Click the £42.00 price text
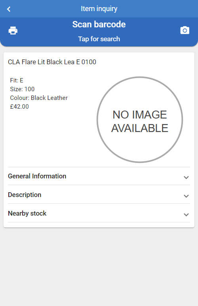198x306 pixels. click(19, 107)
